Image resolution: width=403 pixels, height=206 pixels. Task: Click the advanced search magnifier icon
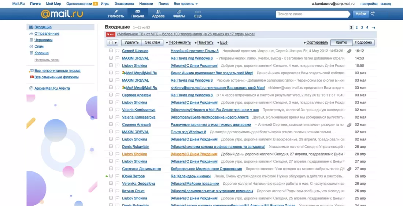(x=373, y=14)
